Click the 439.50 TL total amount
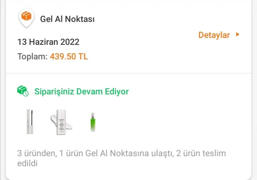257x180 pixels. pos(69,56)
